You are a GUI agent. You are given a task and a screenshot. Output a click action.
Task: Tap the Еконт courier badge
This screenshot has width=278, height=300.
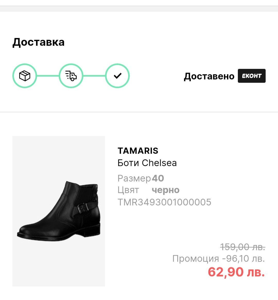click(x=251, y=76)
